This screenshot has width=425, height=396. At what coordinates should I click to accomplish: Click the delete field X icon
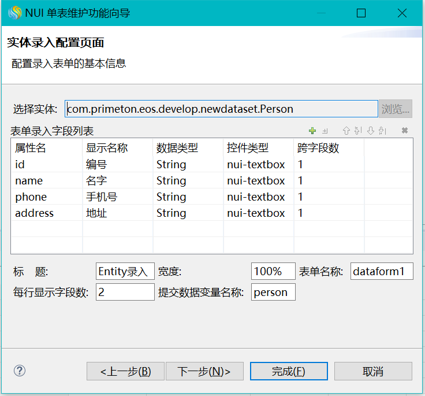pyautogui.click(x=405, y=131)
